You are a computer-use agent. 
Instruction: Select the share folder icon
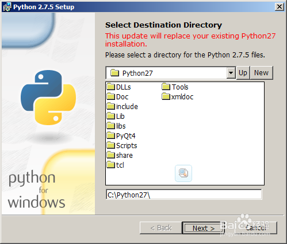tap(110, 155)
